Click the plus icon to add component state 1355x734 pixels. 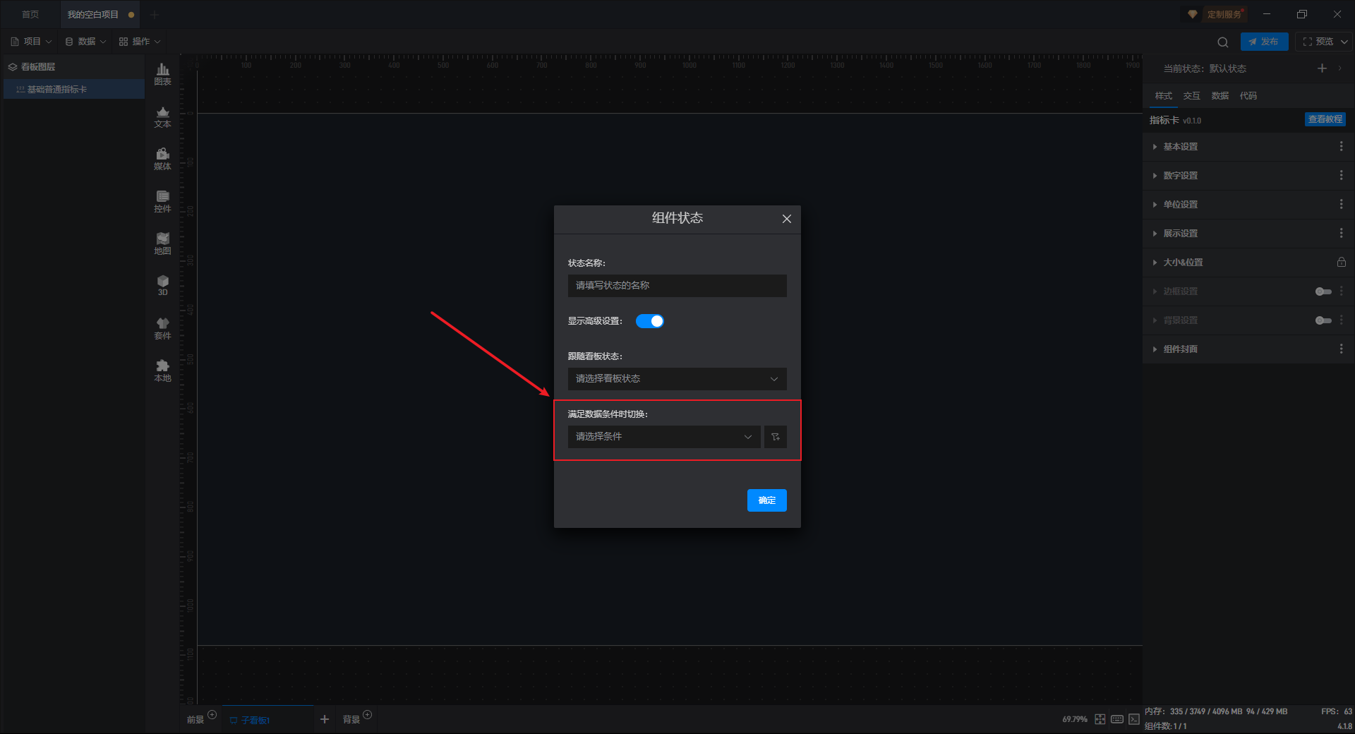point(1322,68)
